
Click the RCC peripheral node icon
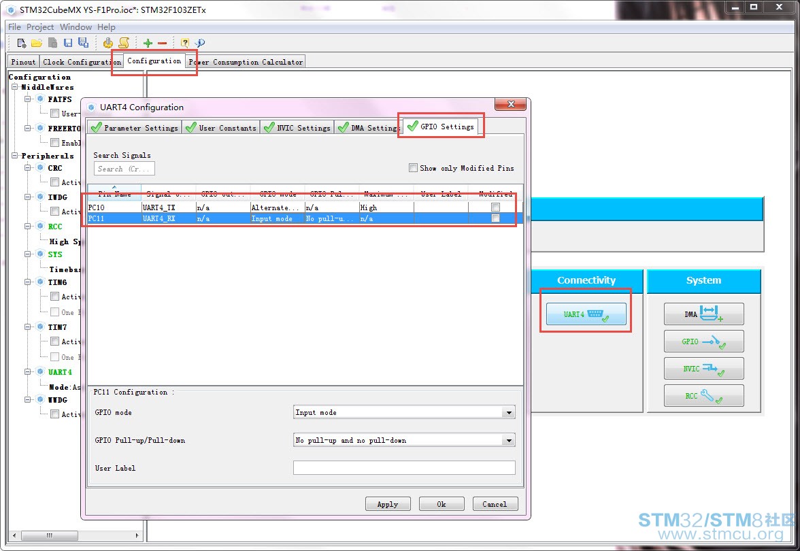40,226
